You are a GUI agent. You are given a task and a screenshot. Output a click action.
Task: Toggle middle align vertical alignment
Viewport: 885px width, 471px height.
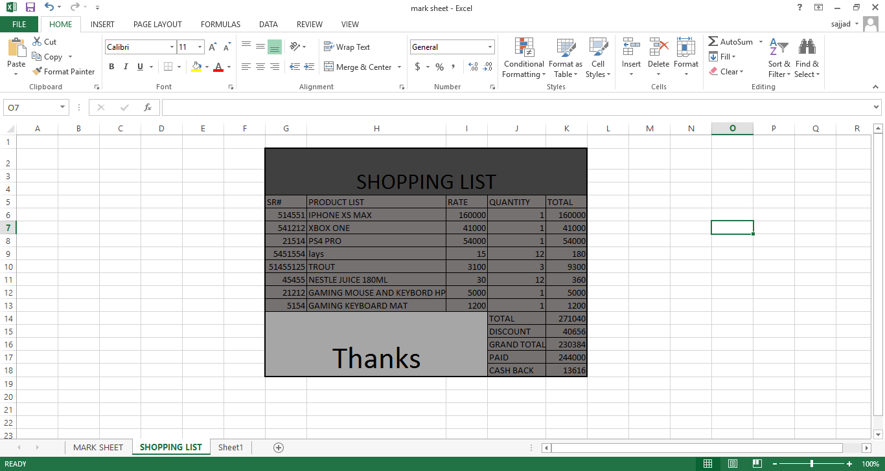pyautogui.click(x=260, y=47)
